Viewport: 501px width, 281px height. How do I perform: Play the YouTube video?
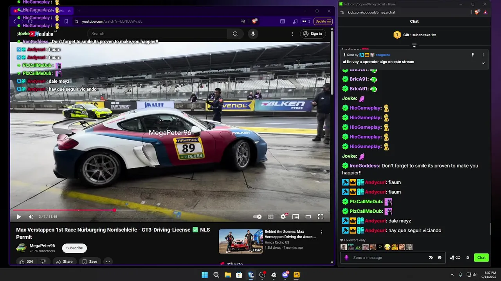tap(19, 217)
